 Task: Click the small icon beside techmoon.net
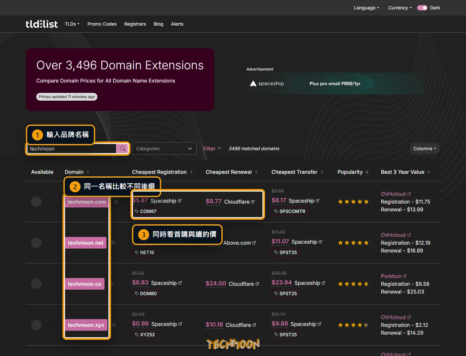click(x=113, y=243)
